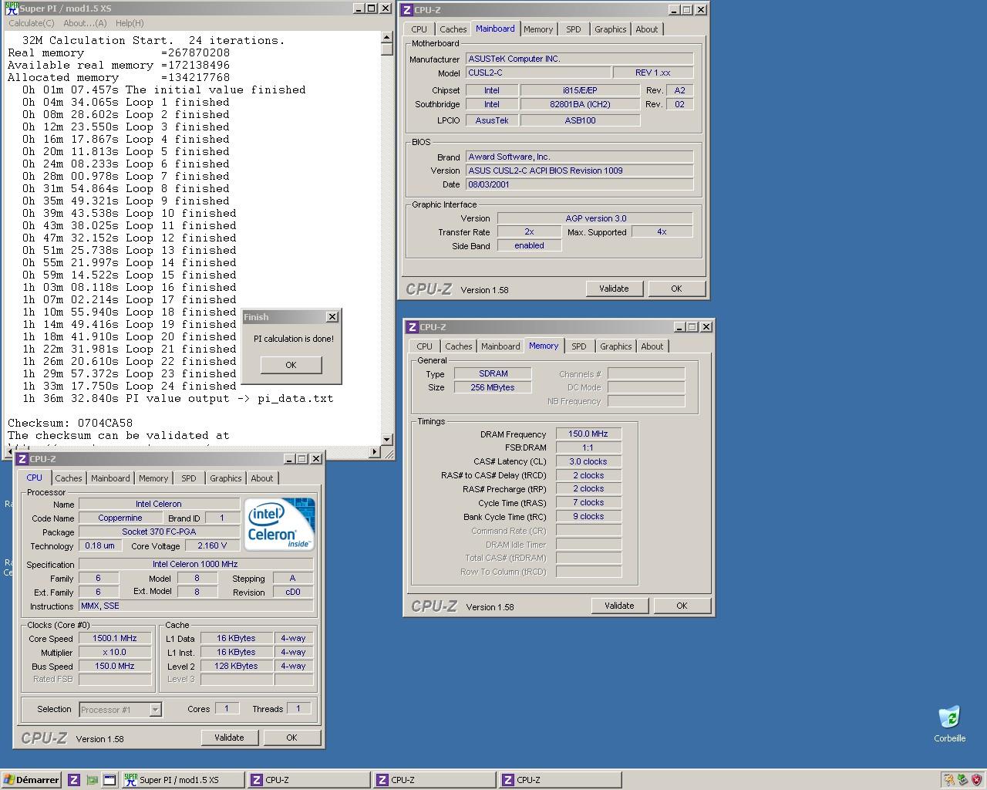The image size is (987, 790).
Task: Click the BIOS date 08/03/2001 value
Action: pos(579,184)
